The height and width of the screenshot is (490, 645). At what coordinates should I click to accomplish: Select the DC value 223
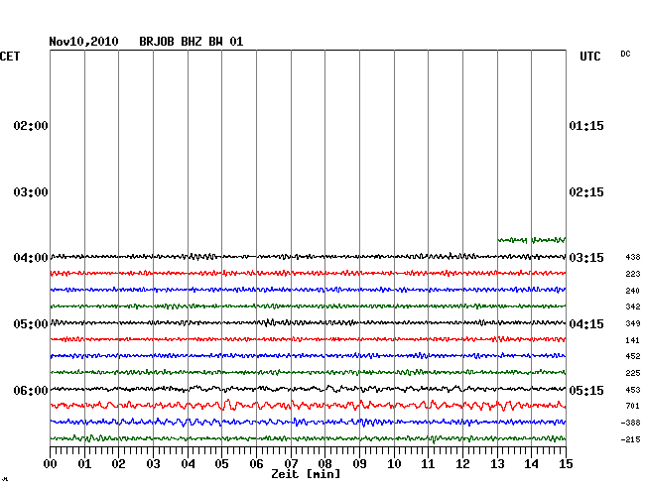(x=633, y=274)
